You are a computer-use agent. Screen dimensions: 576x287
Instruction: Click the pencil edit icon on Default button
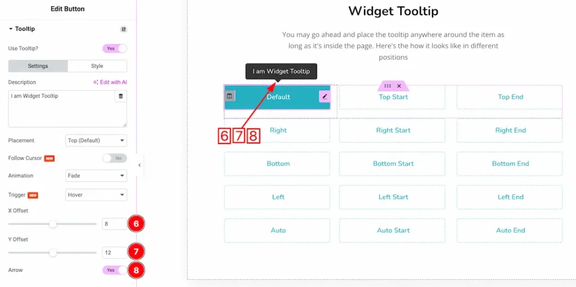(x=325, y=97)
